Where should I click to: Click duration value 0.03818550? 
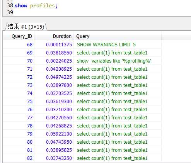59,53
